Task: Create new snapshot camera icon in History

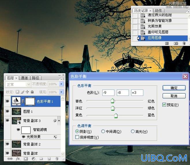Action: 176,43
